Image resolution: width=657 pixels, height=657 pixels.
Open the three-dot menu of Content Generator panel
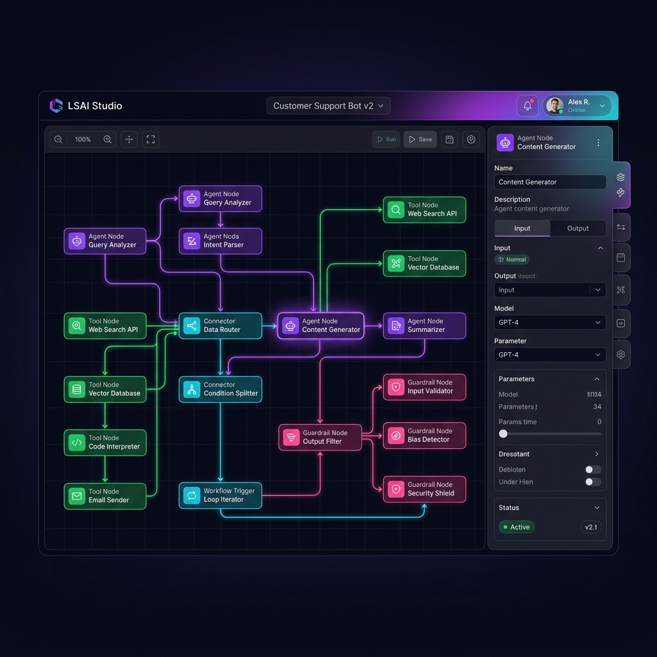(x=598, y=142)
